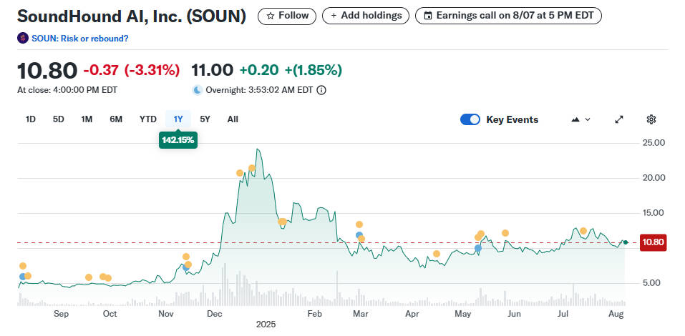The image size is (685, 336).
Task: Expand the chart to full screen
Action: 619,119
